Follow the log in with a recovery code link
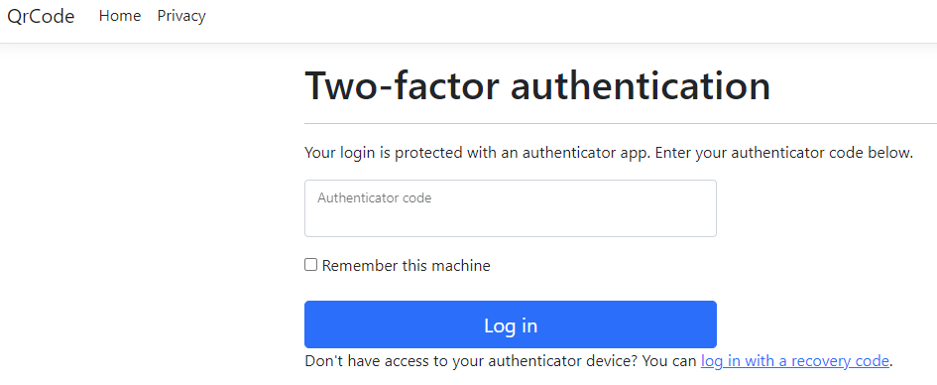Viewport: 937px width, 385px height. [795, 361]
